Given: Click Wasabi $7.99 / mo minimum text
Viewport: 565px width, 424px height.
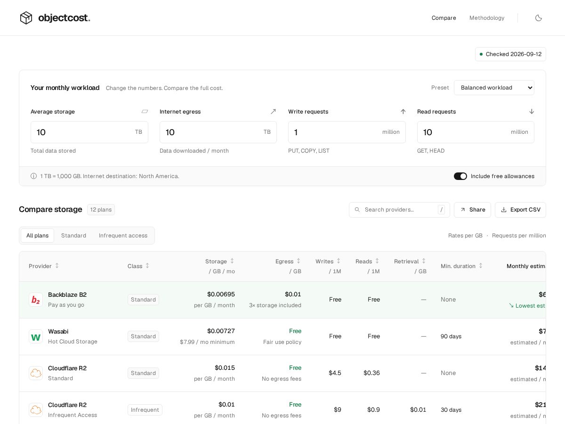Looking at the screenshot, I should pos(207,342).
